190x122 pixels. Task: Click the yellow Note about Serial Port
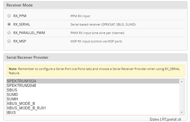[x=95, y=71]
